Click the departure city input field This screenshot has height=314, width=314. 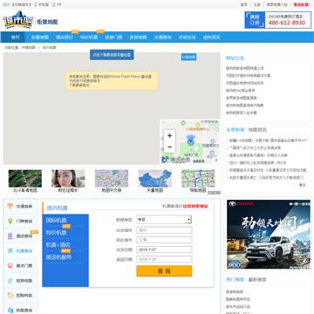164,230
